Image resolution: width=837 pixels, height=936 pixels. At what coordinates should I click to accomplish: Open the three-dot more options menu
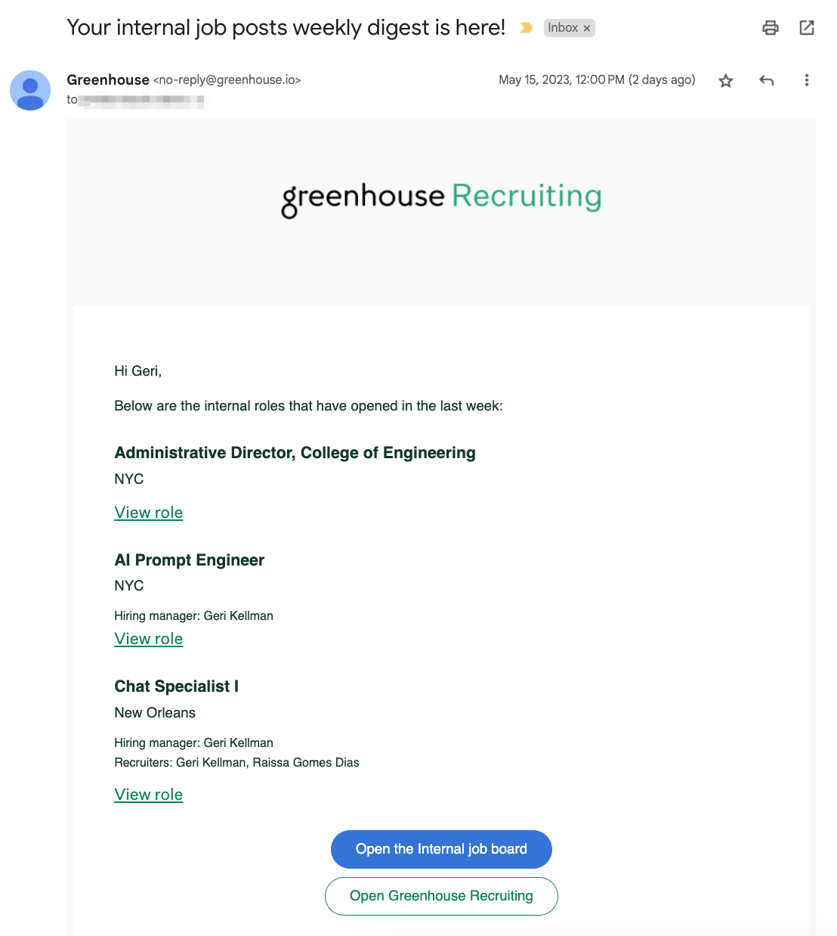pyautogui.click(x=807, y=80)
